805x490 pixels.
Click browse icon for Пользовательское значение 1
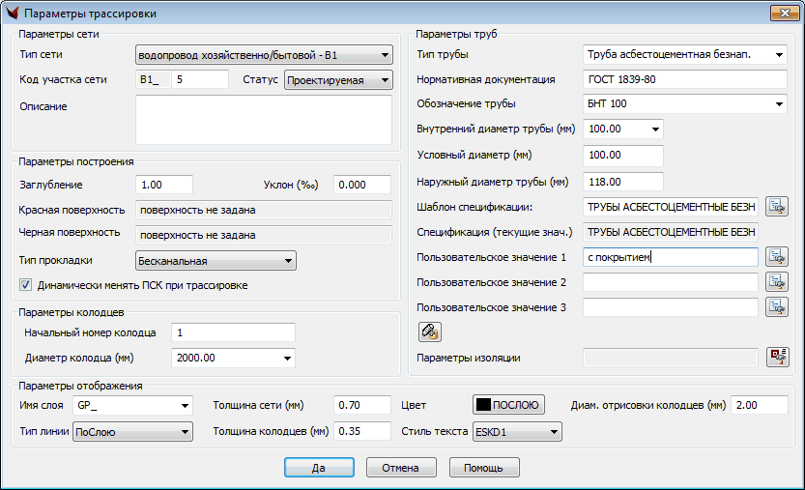(x=777, y=257)
